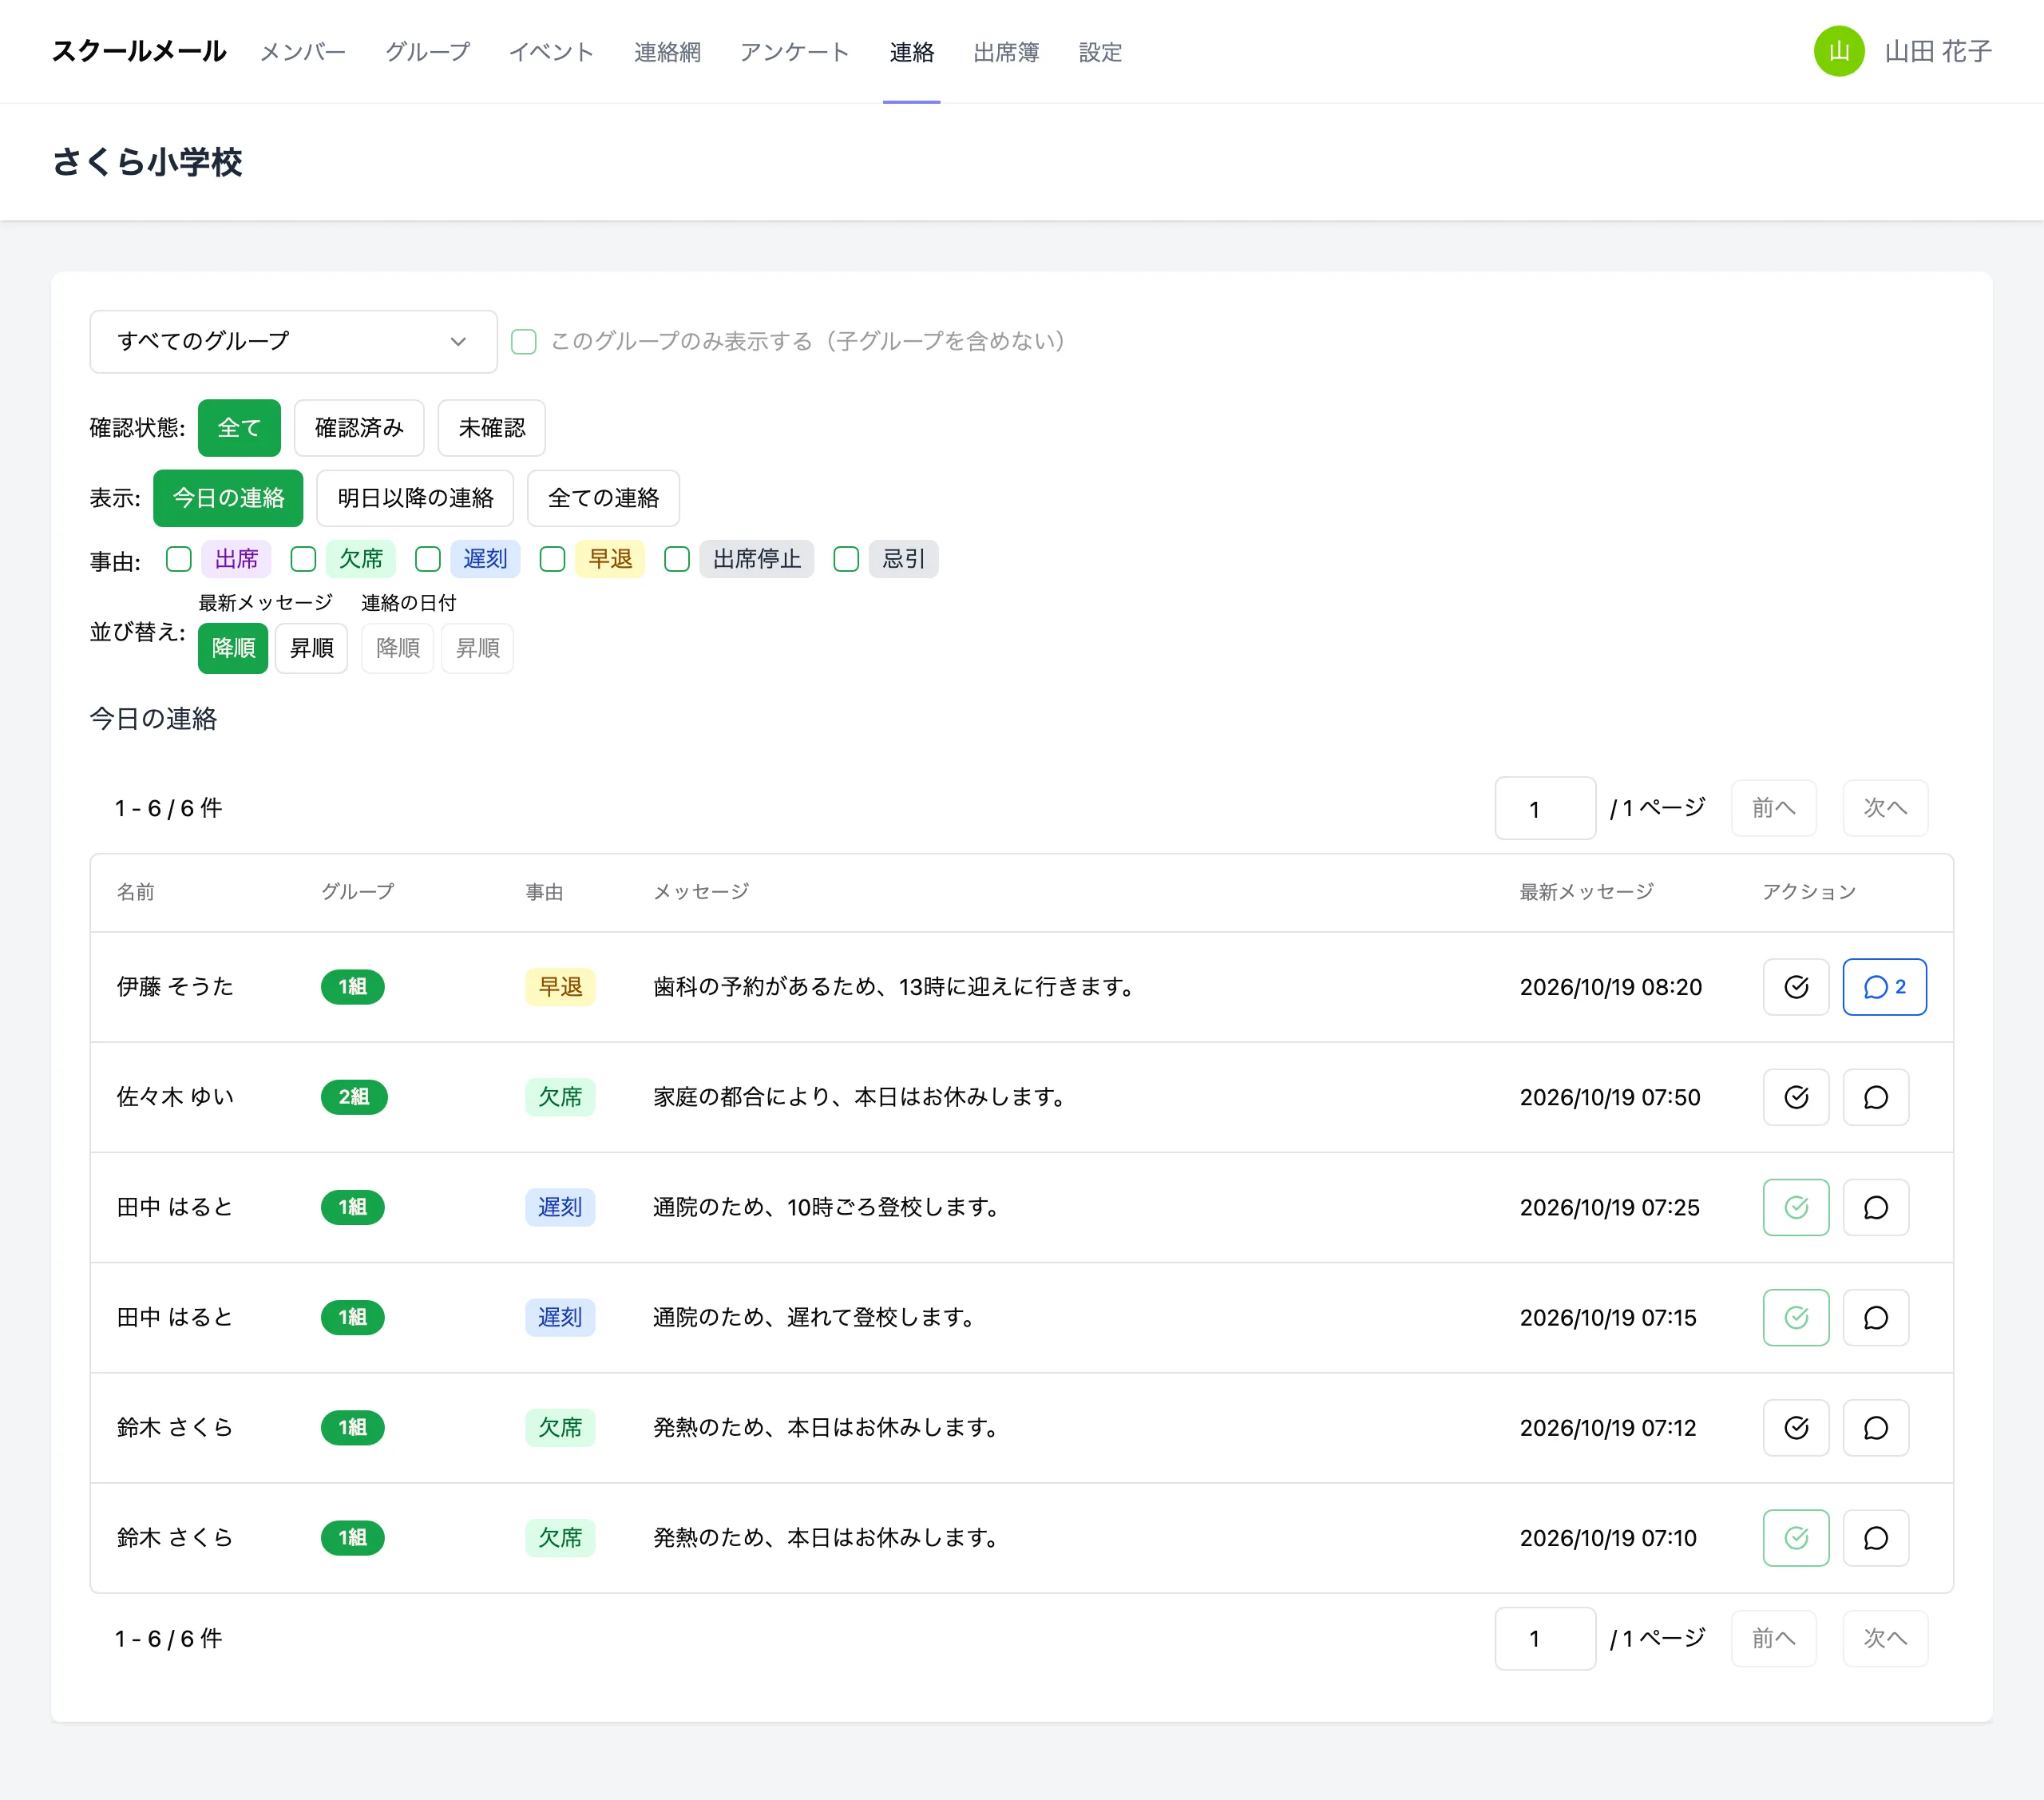Check the 早退 reason filter checkbox
2044x1800 pixels.
(x=552, y=559)
